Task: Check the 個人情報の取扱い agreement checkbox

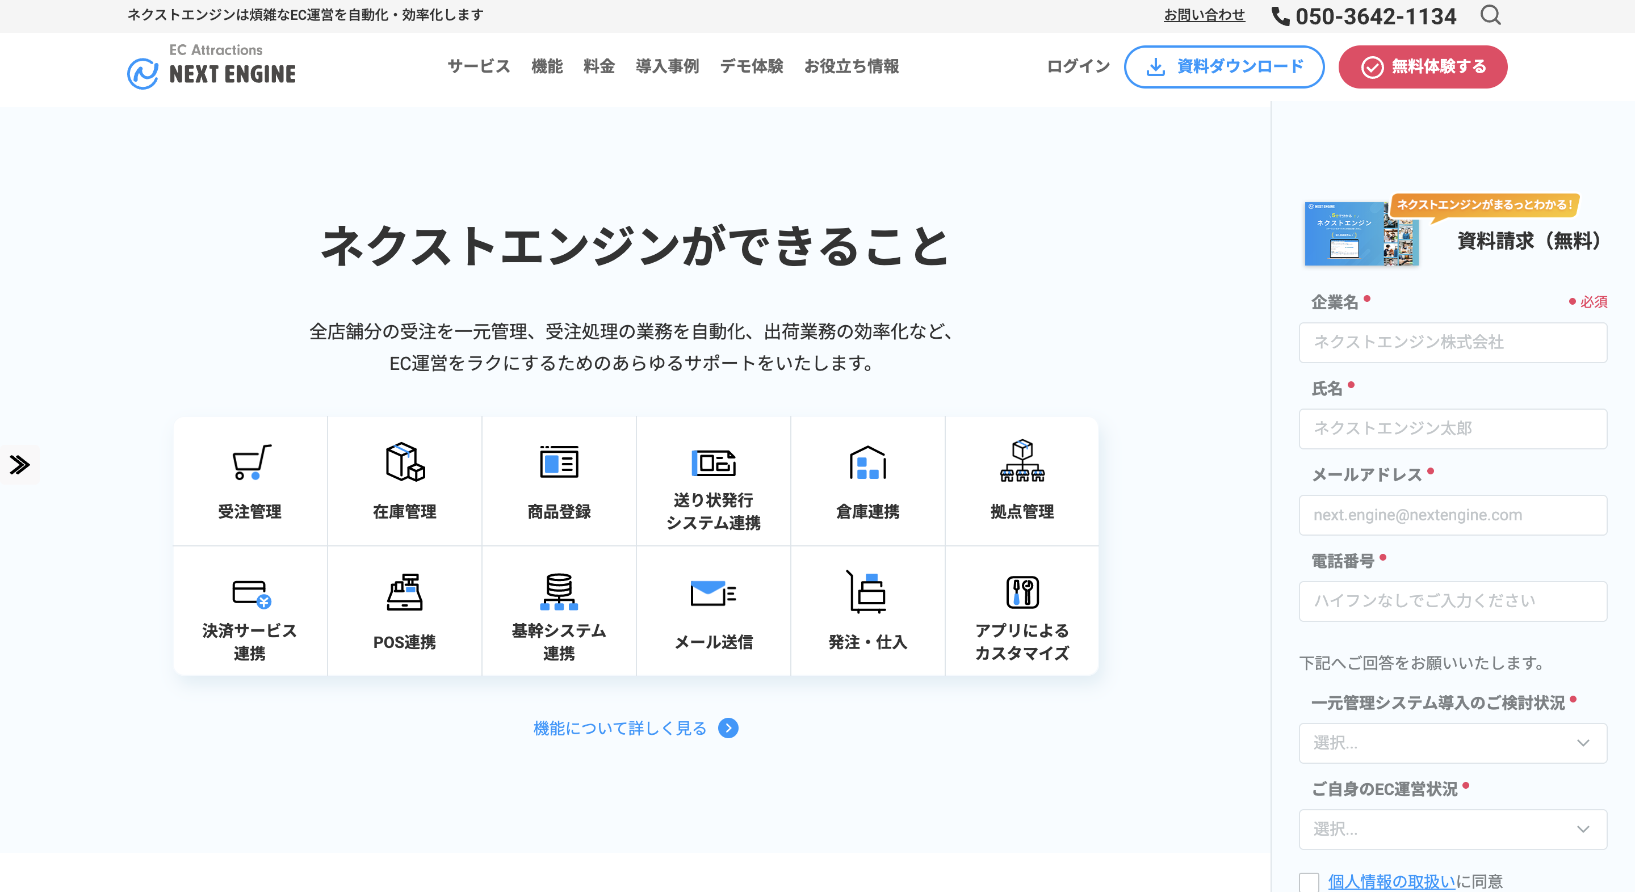Action: (x=1309, y=881)
